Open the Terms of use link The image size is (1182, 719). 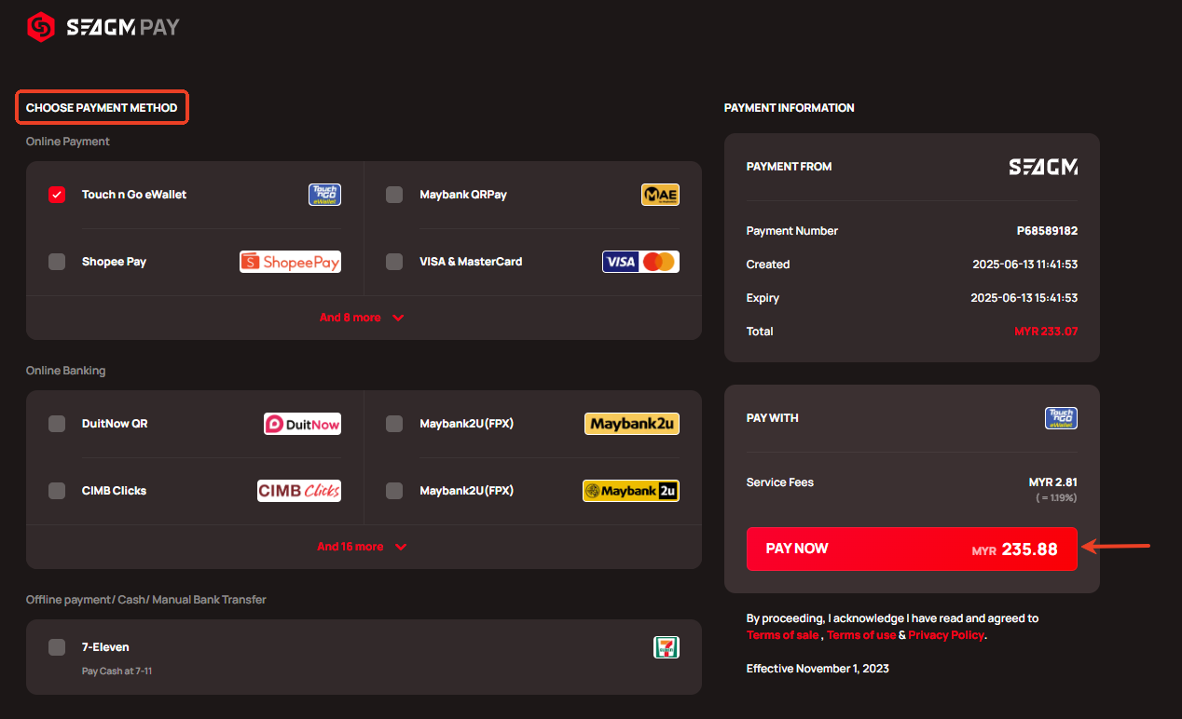[861, 635]
